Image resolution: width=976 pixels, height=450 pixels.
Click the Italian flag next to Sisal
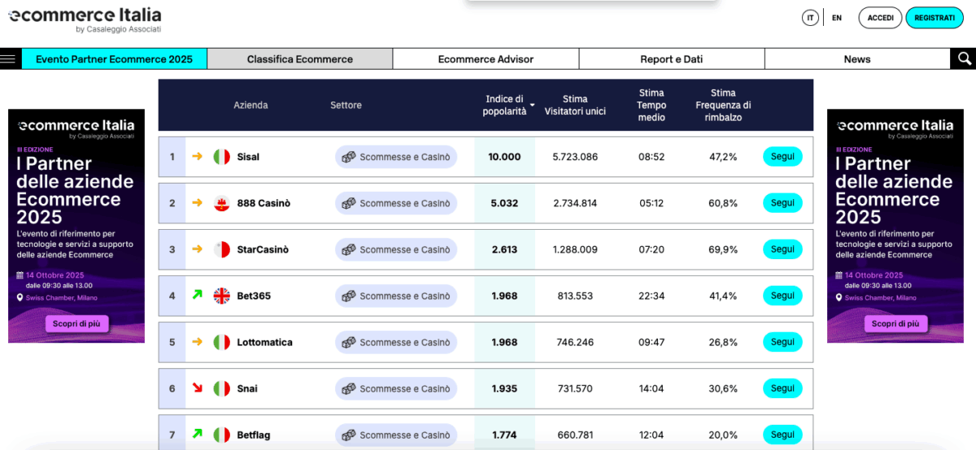point(221,157)
